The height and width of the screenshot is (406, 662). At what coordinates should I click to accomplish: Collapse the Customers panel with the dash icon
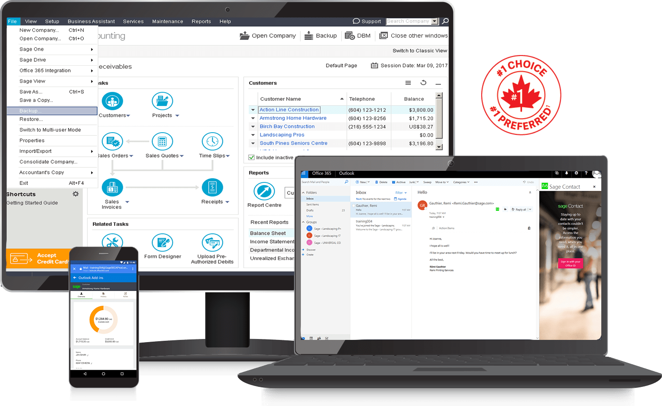tap(438, 83)
